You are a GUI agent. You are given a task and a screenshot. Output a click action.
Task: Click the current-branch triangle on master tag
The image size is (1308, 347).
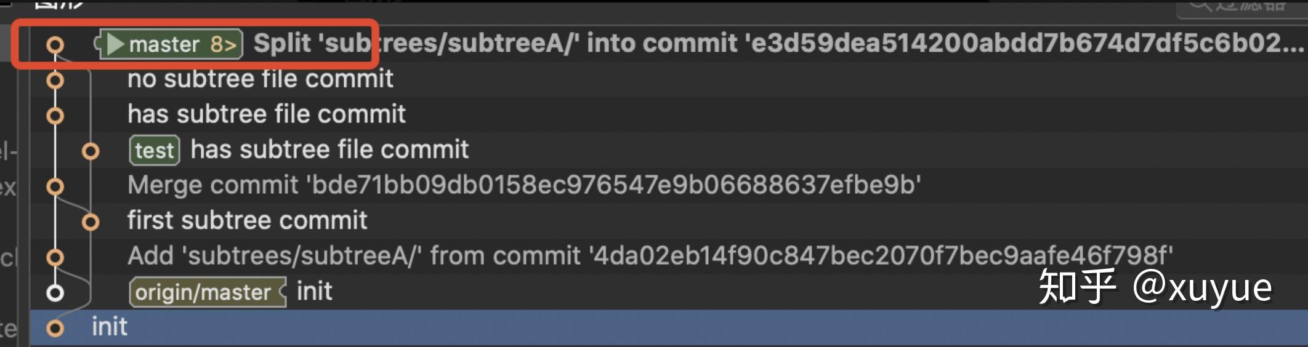point(115,44)
